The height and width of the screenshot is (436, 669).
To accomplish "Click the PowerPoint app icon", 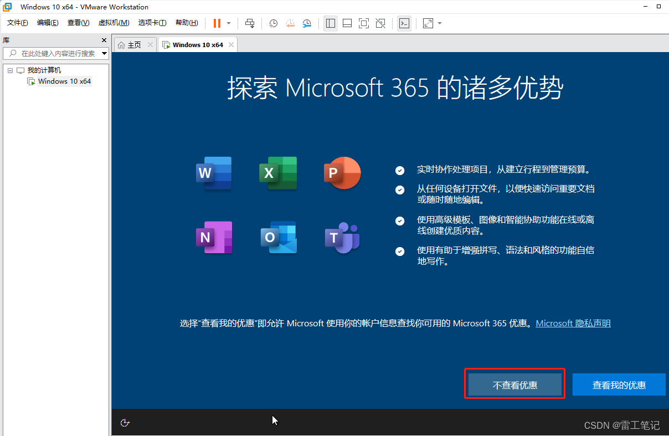I will (x=342, y=173).
